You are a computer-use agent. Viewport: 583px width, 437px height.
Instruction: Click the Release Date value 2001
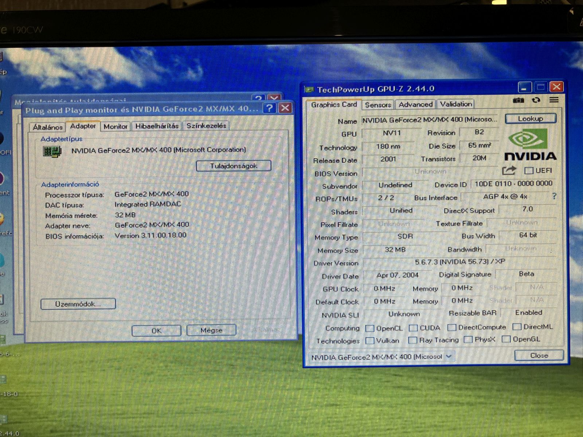pyautogui.click(x=388, y=159)
